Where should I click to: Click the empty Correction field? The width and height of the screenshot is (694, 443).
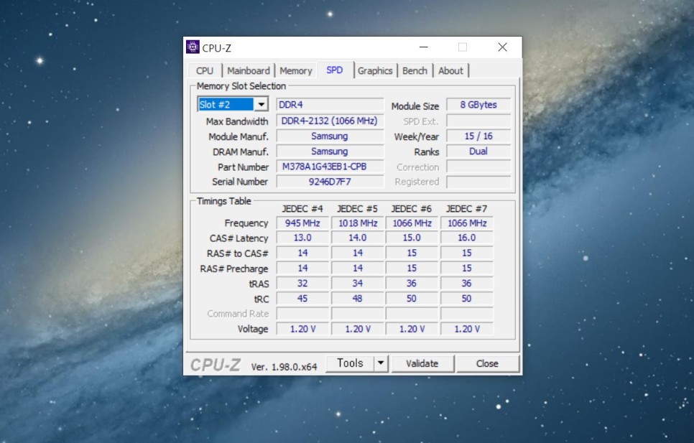(478, 167)
